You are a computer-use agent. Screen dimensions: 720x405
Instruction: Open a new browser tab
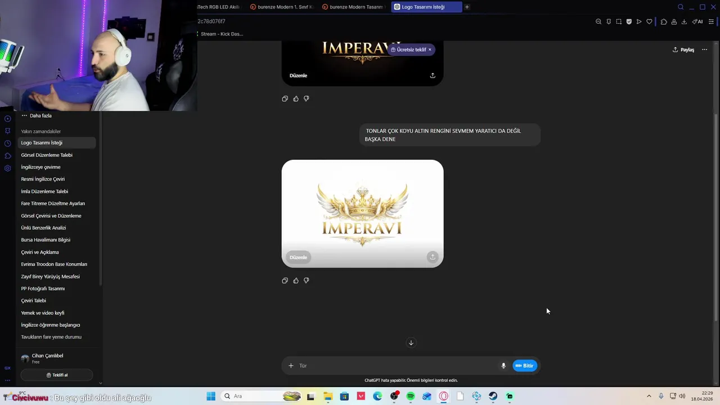click(467, 7)
